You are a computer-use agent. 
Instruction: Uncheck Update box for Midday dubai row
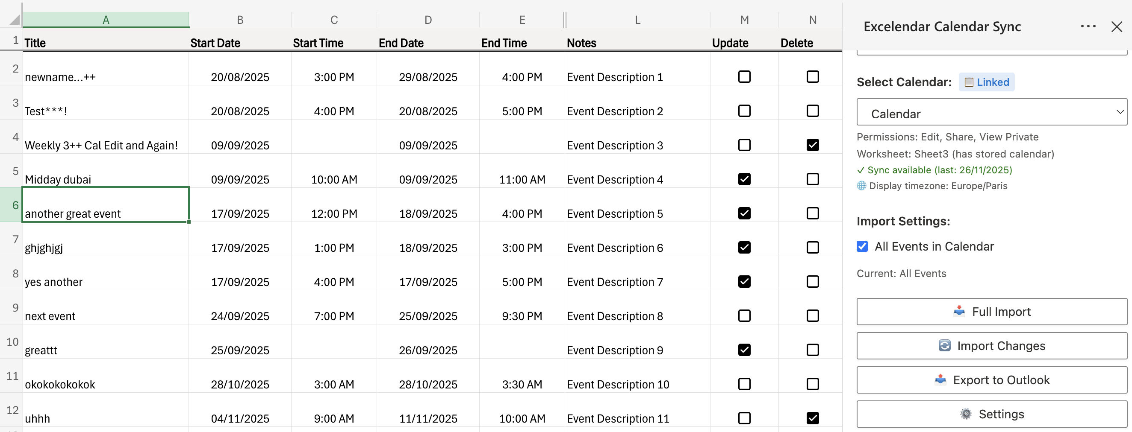pos(744,179)
